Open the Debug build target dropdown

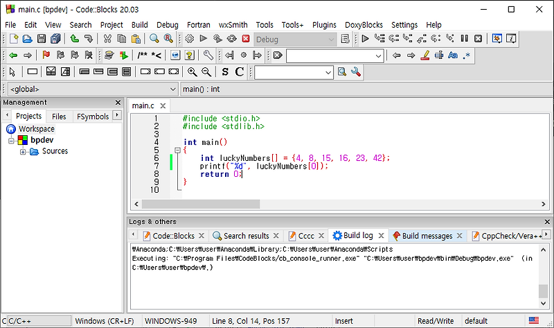[x=294, y=40]
